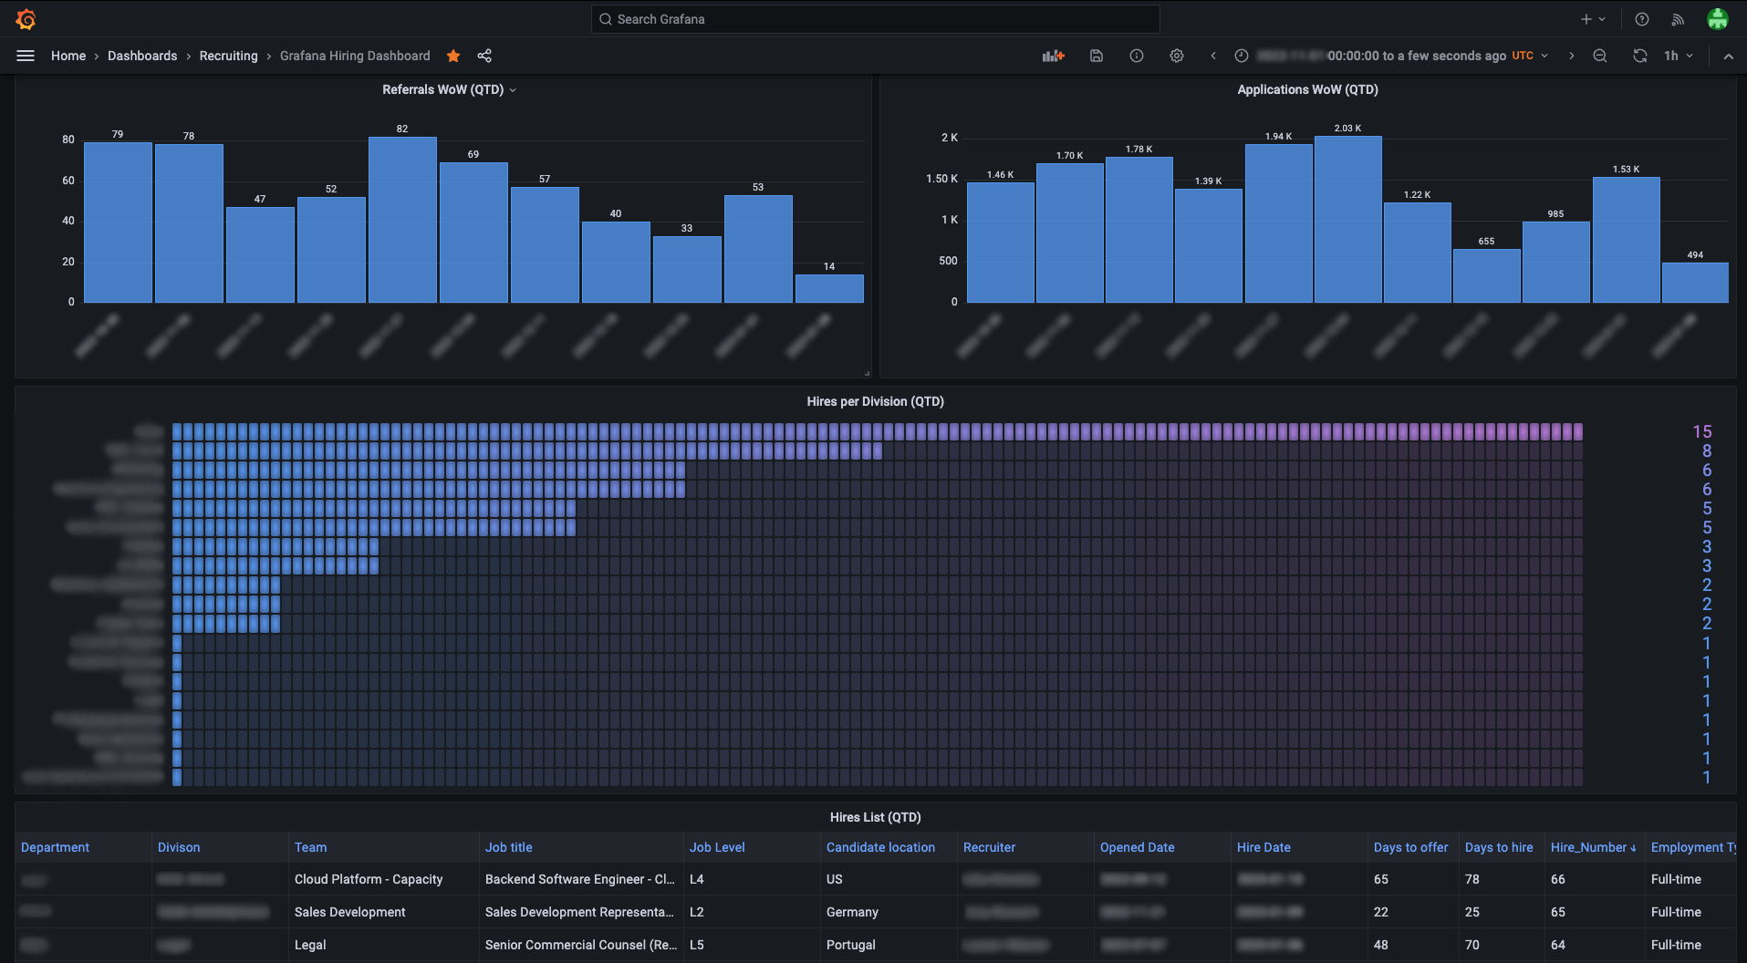
Task: Toggle the main navigation hamburger menu
Action: tap(26, 56)
